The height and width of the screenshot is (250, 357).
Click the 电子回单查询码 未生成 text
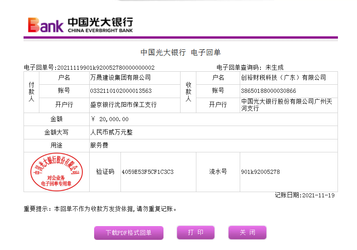click(x=250, y=68)
